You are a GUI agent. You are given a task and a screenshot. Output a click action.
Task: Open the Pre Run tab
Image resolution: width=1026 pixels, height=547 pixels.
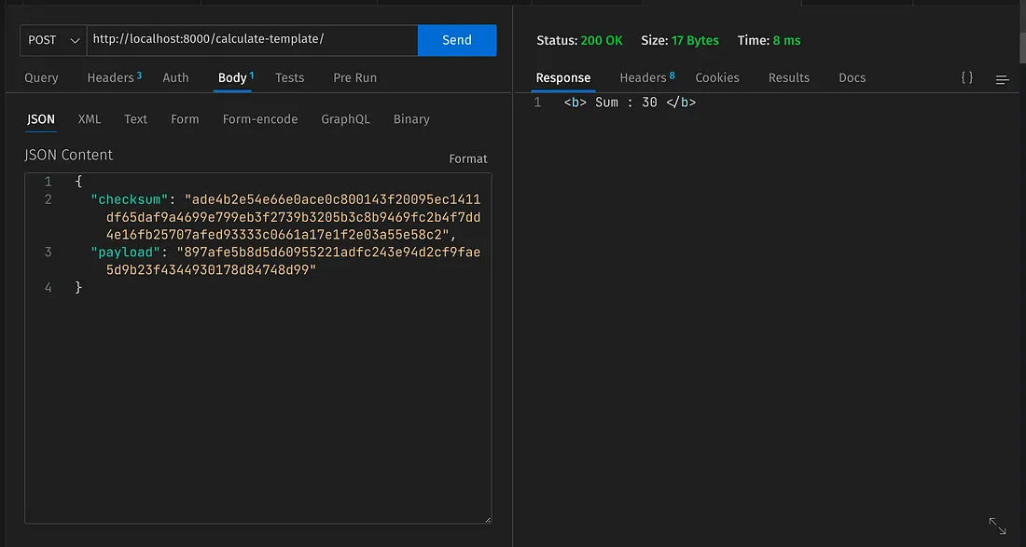point(354,77)
